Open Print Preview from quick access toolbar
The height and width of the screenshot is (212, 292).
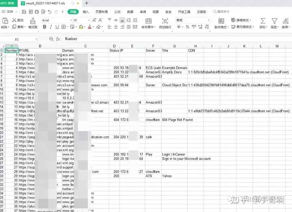(43, 12)
